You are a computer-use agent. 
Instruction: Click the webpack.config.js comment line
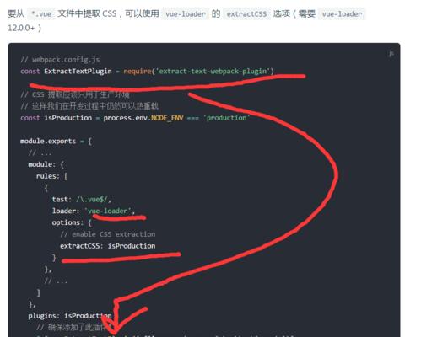coord(60,60)
